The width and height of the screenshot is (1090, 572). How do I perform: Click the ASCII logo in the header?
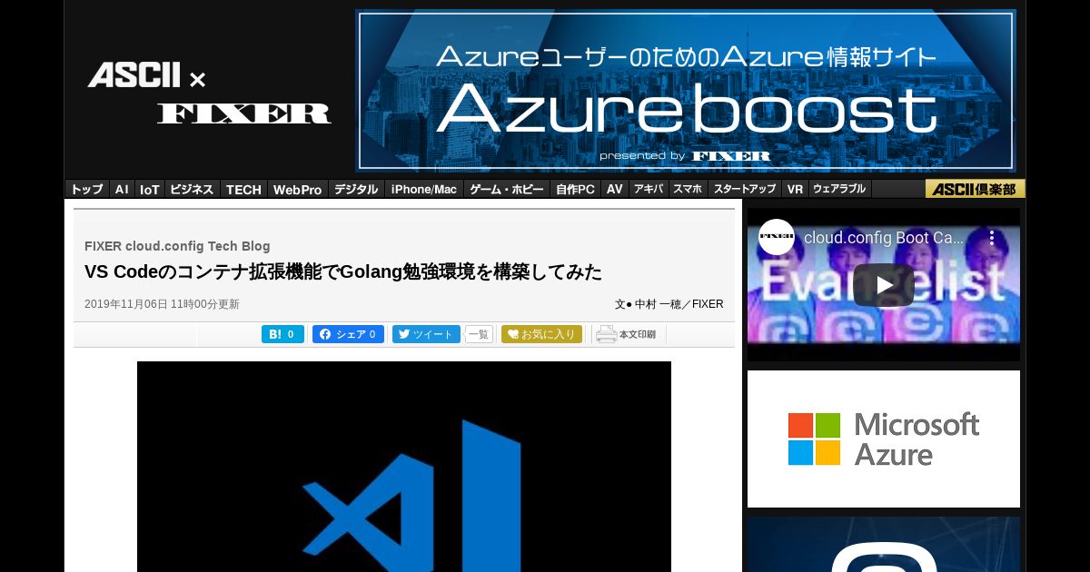pyautogui.click(x=134, y=75)
